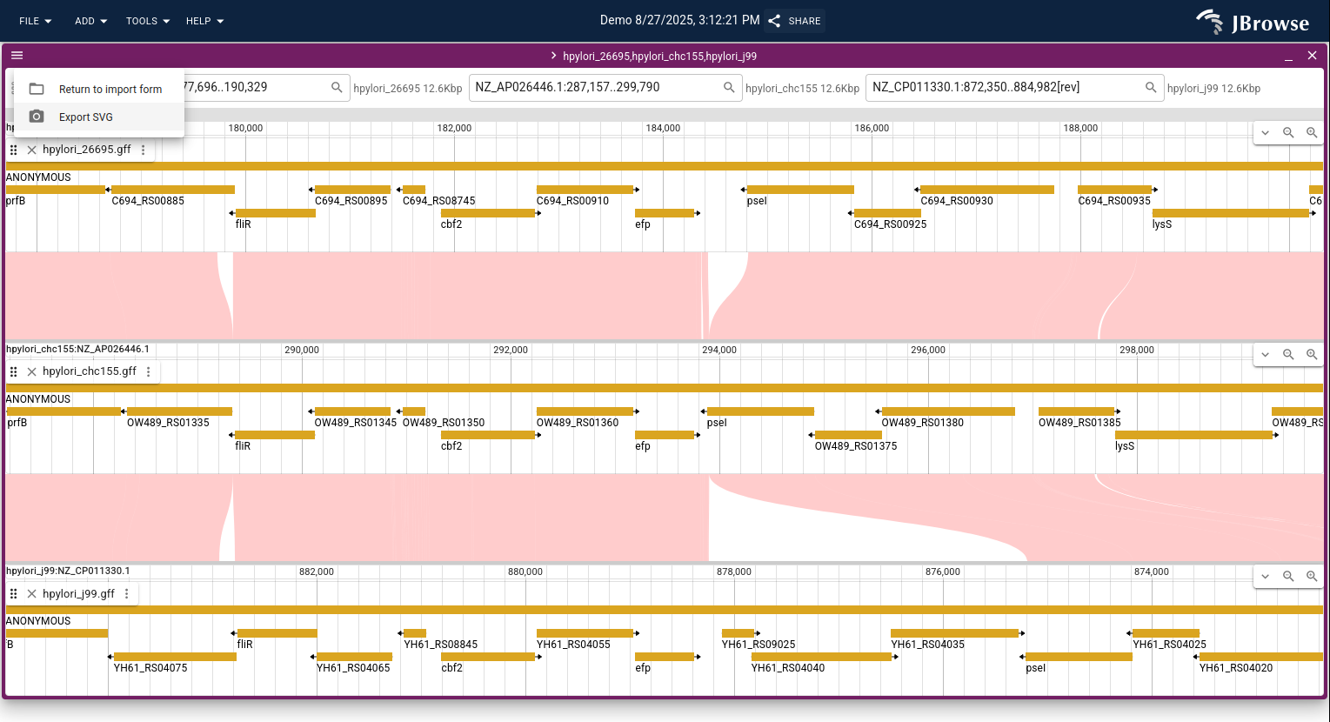
Task: Select gene feature OW489_RS01380
Action: (x=948, y=411)
